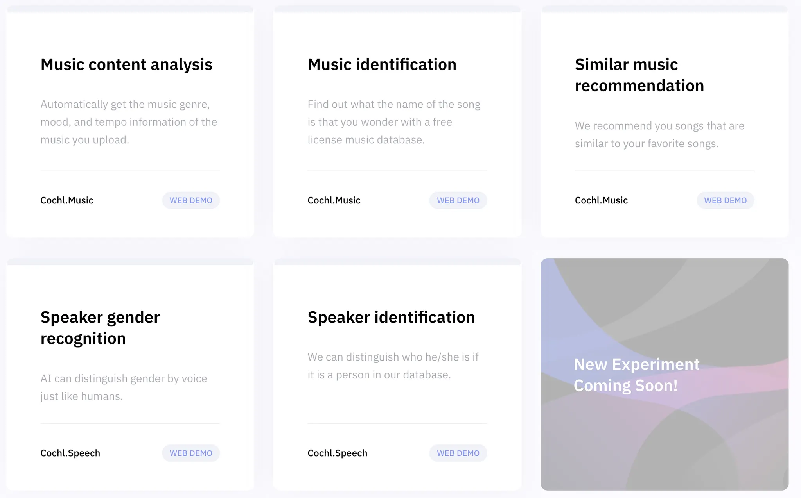
Task: Click the music genre, mood, tempo description
Action: coord(129,122)
